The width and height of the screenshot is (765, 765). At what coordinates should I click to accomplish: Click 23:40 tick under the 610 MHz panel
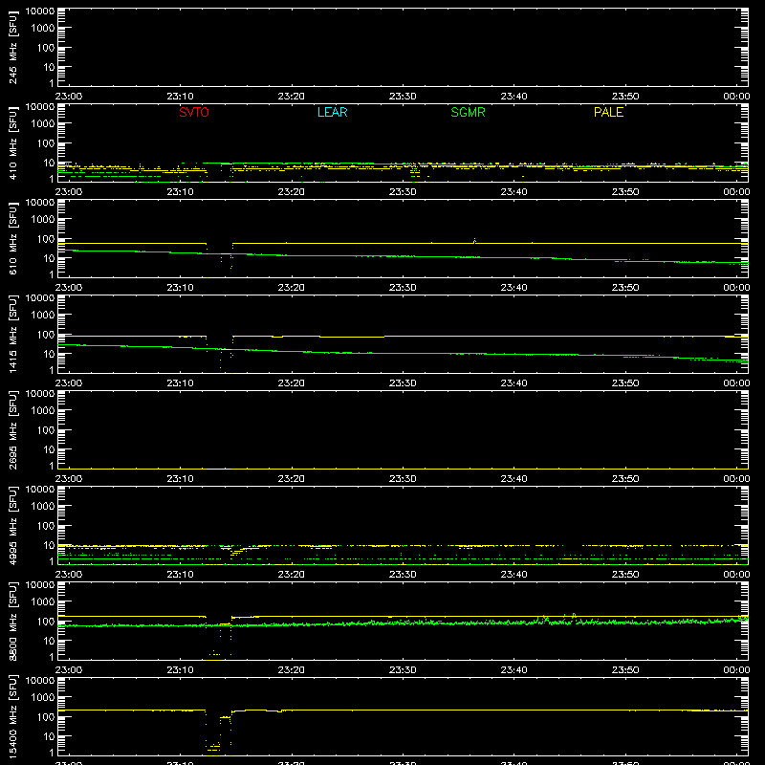(x=514, y=288)
